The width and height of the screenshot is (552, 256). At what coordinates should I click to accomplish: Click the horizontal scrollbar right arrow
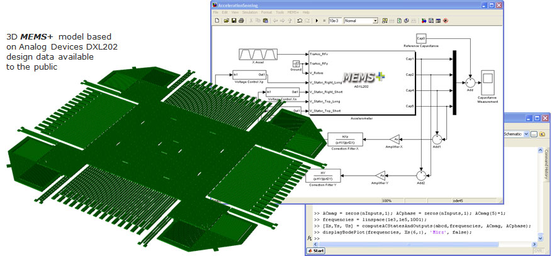click(x=534, y=245)
